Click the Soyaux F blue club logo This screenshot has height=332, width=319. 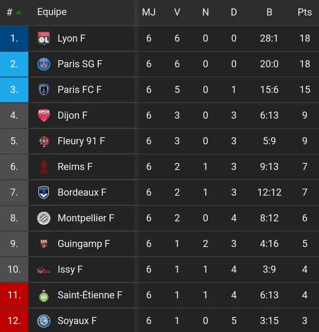point(44,321)
